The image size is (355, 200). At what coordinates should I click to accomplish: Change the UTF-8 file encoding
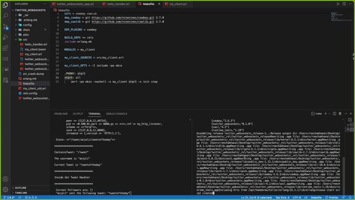tap(297, 198)
